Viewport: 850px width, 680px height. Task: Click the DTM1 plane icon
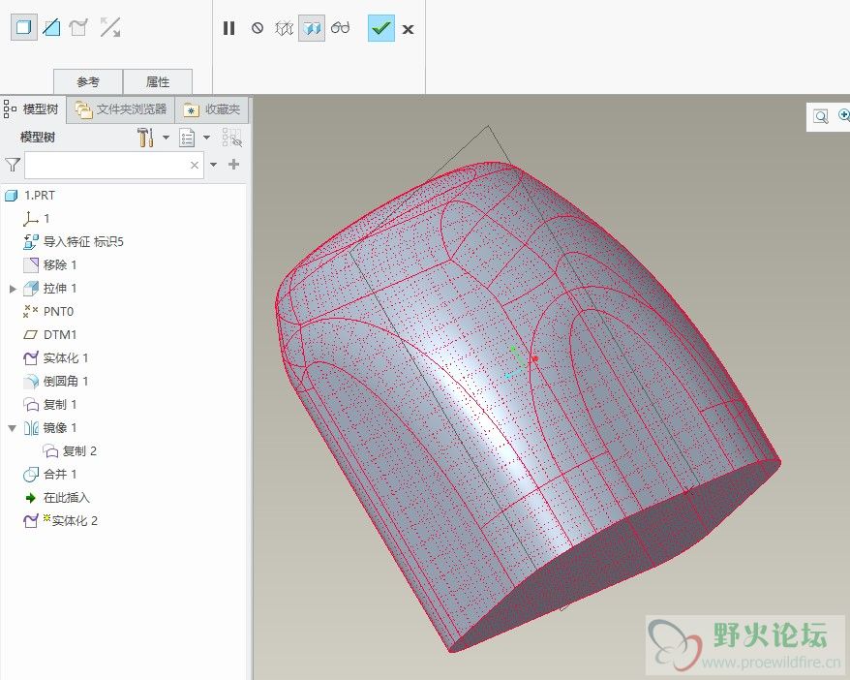(x=30, y=335)
